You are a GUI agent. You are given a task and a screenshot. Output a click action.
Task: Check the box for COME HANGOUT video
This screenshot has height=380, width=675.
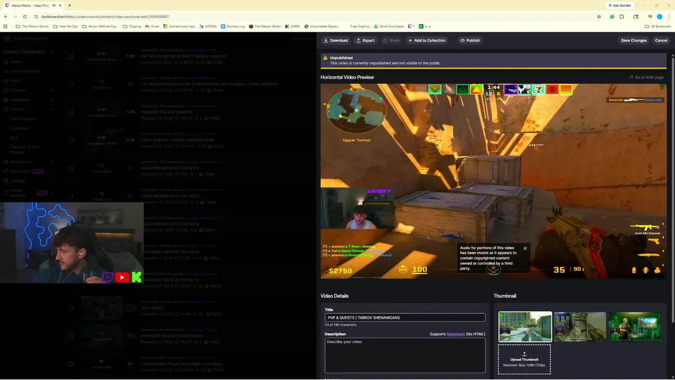tap(71, 84)
